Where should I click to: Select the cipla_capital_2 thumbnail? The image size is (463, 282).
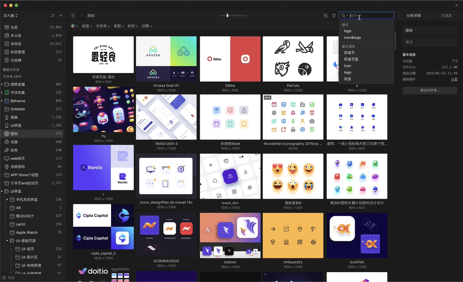click(x=103, y=227)
